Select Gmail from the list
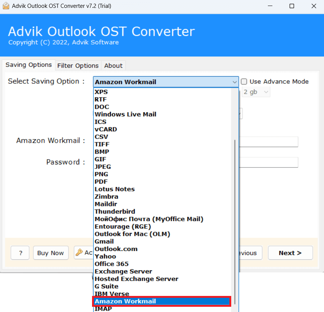 [x=162, y=241]
